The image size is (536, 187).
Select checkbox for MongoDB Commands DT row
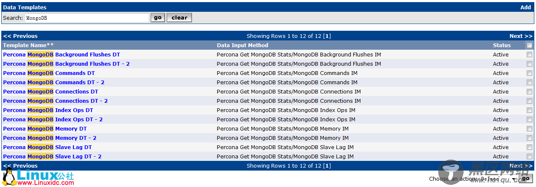(x=529, y=73)
